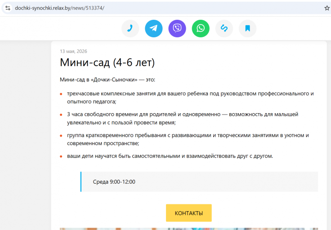Bookmark this page with the star icon
The image size is (331, 230).
click(x=327, y=8)
